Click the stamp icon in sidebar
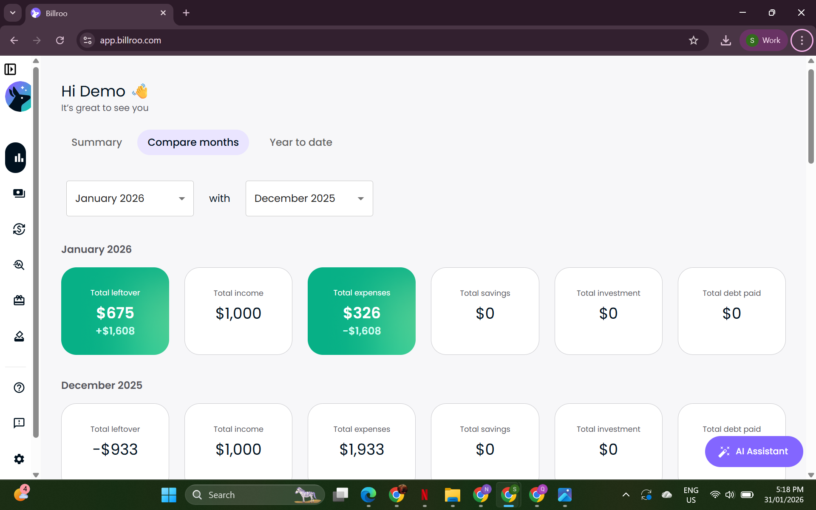Screen dimensions: 816x510 tap(19, 337)
